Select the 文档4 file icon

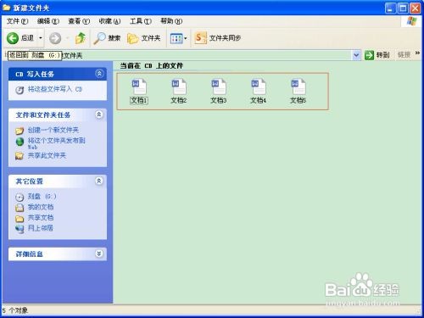(259, 86)
